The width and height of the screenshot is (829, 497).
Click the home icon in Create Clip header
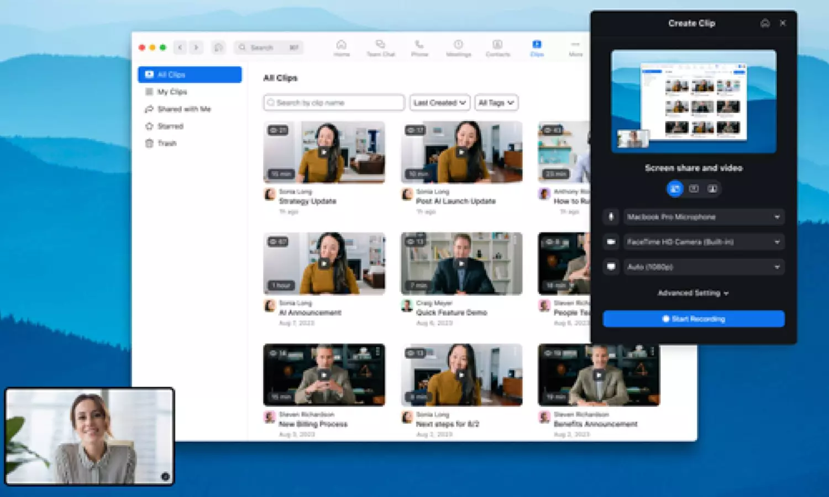765,23
